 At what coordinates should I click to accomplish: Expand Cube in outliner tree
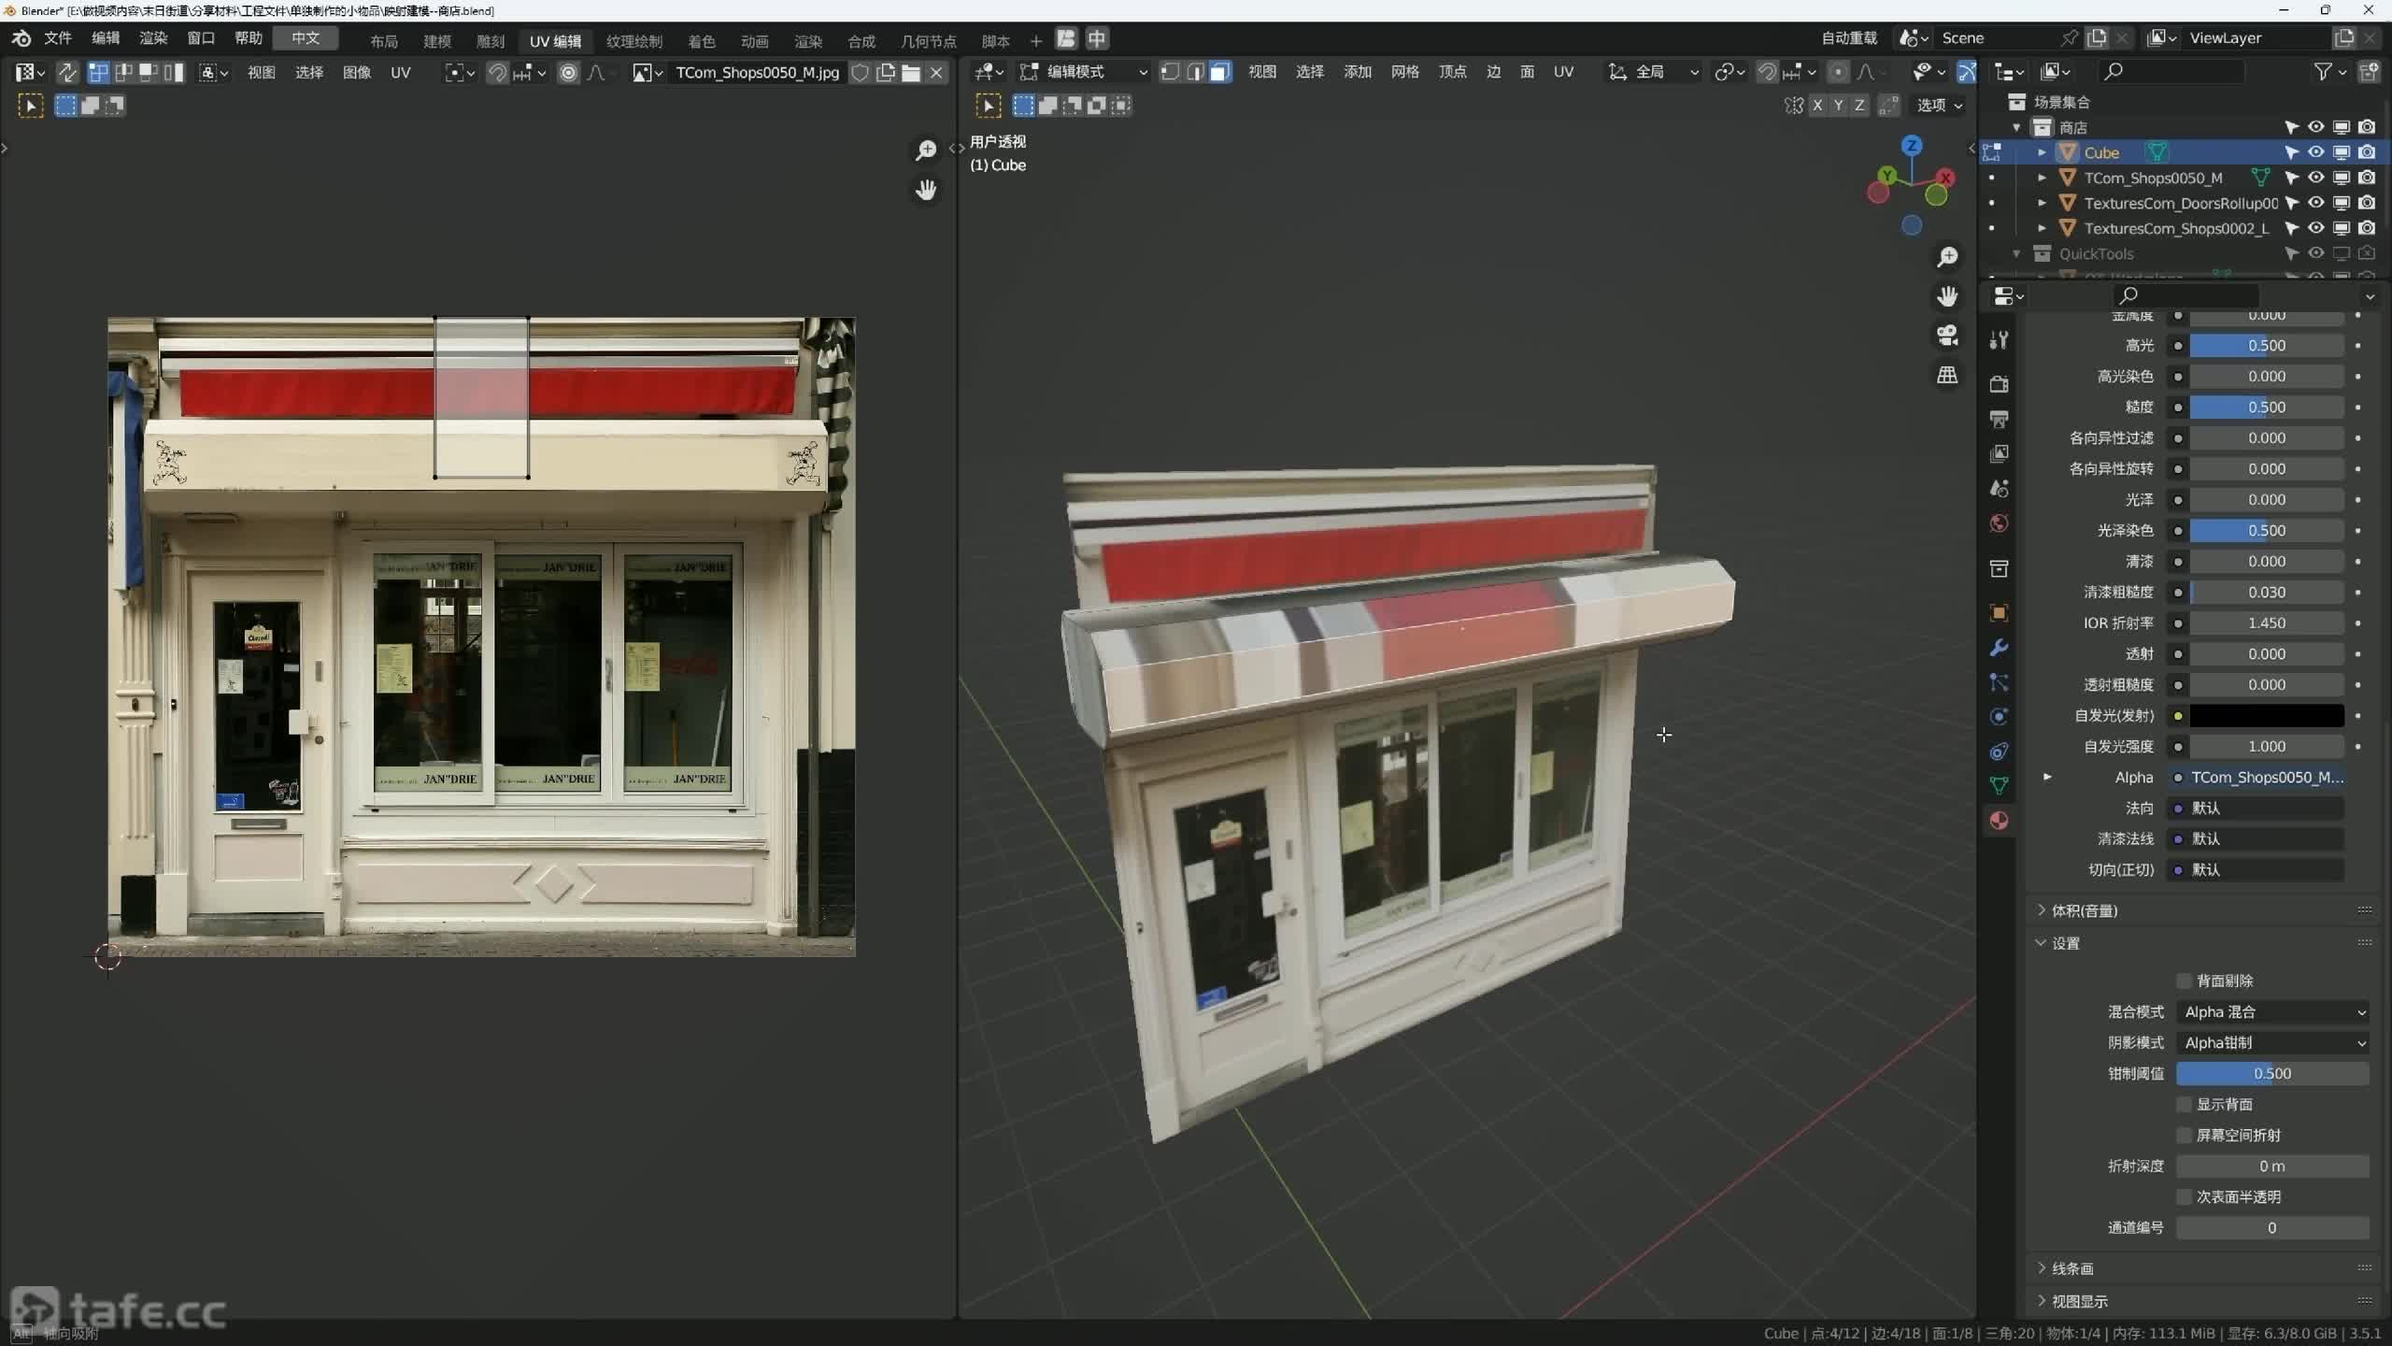[2042, 152]
